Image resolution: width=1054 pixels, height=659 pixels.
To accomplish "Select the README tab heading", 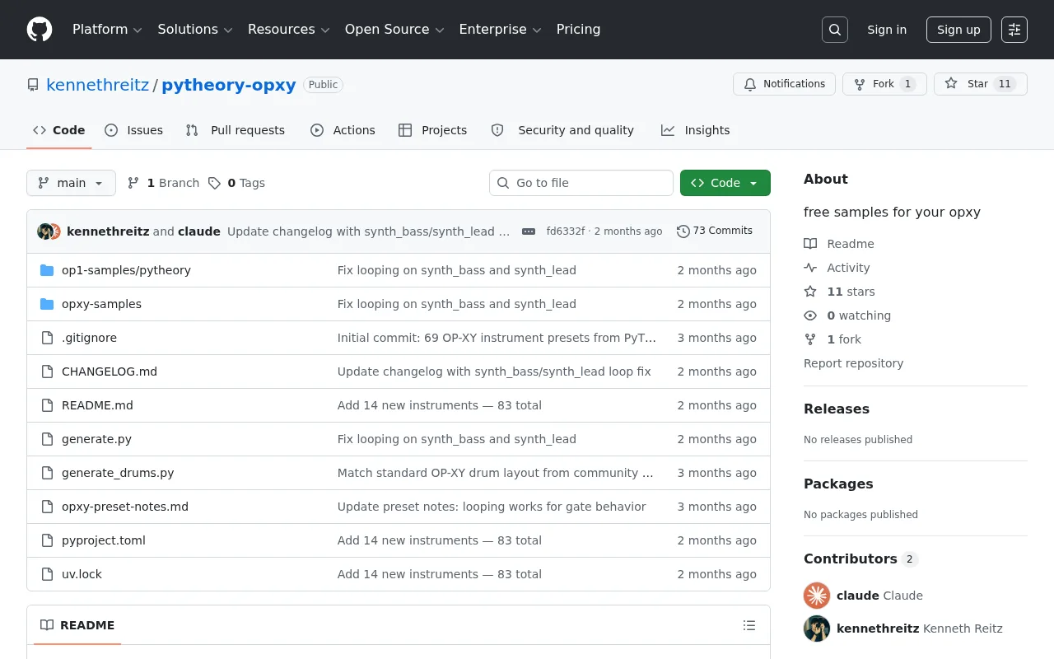I will [77, 625].
